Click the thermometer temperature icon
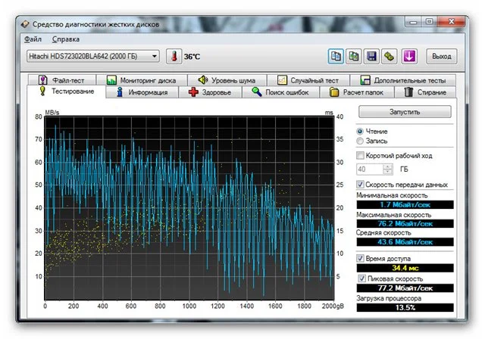This screenshot has width=485, height=339. [174, 56]
